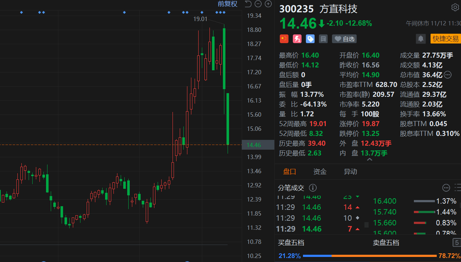The width and height of the screenshot is (461, 262).
Task: Open 快捷交易 quick trade
Action: pyautogui.click(x=445, y=39)
